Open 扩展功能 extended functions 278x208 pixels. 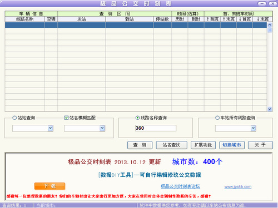coord(203,145)
